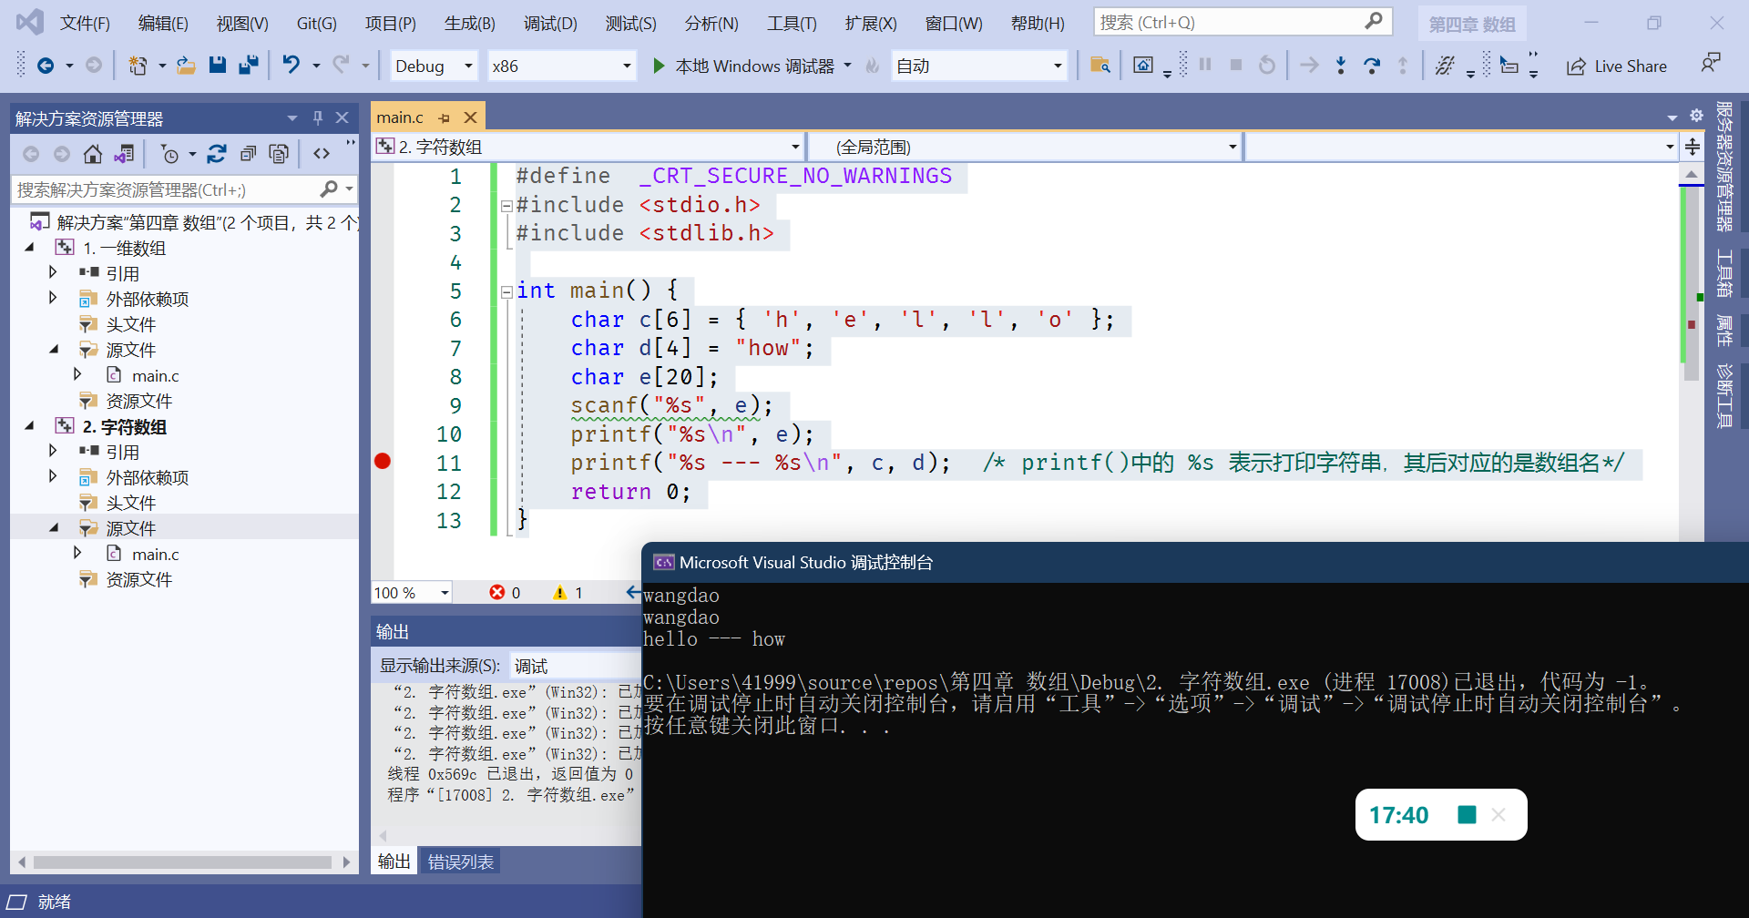Click the Sync/Refresh icon in Solution Explorer
1749x918 pixels.
(217, 154)
